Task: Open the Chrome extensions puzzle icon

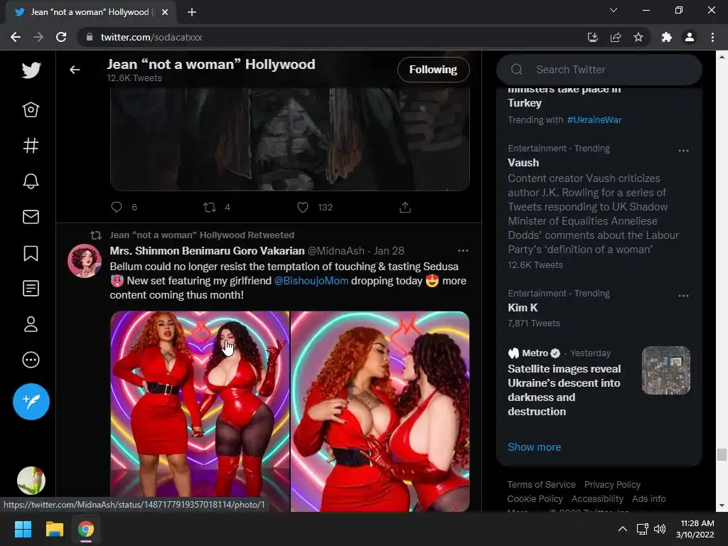Action: click(667, 37)
